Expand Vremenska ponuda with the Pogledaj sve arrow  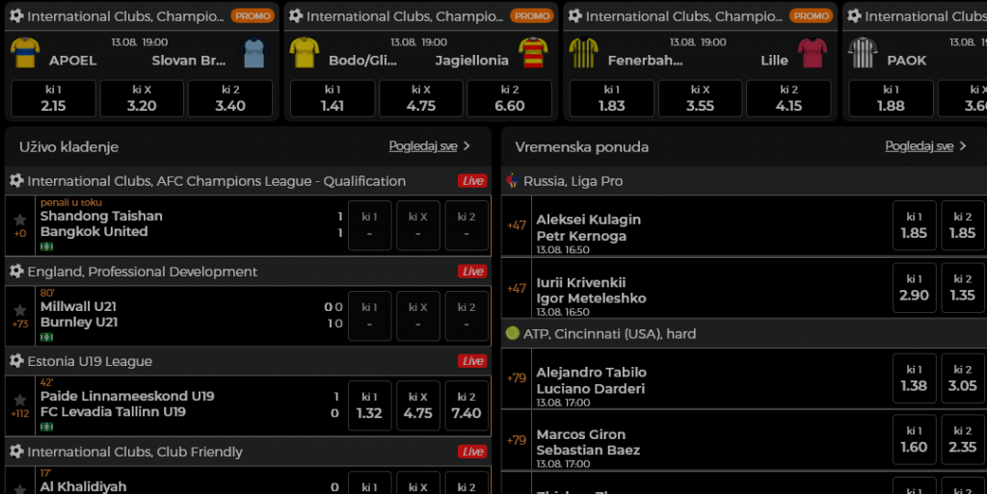[963, 146]
